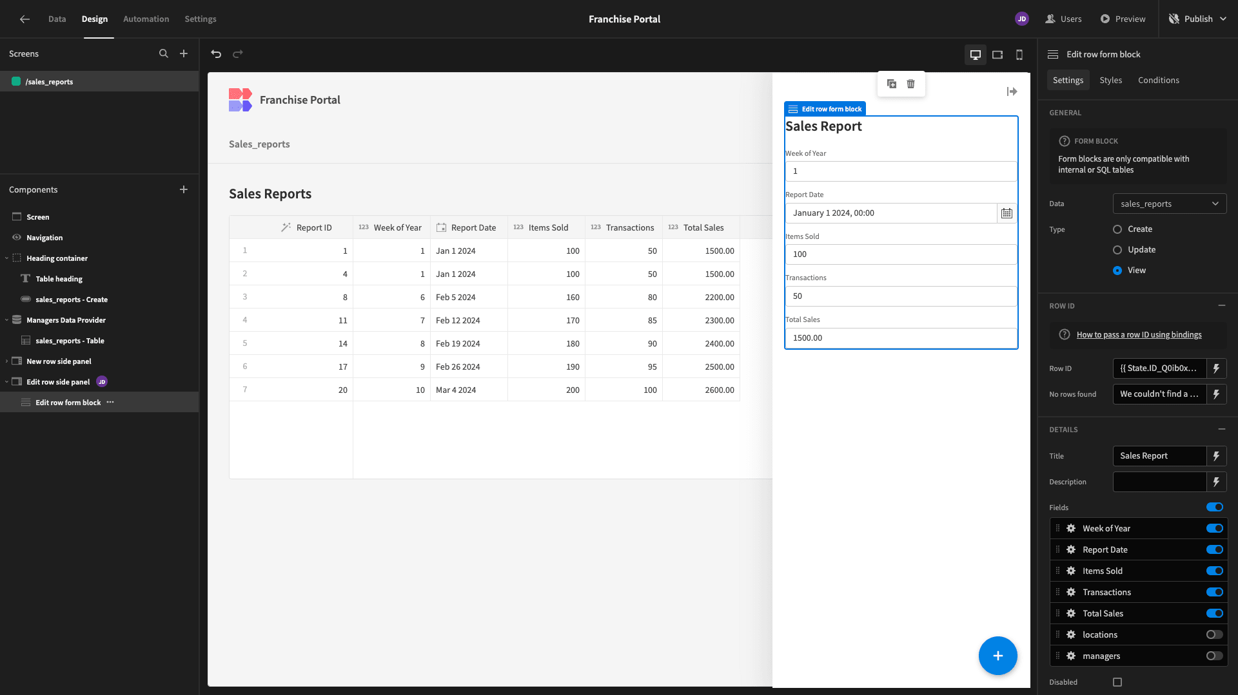This screenshot has height=695, width=1238.
Task: Open Row ID bindings lightning icon
Action: click(x=1216, y=368)
